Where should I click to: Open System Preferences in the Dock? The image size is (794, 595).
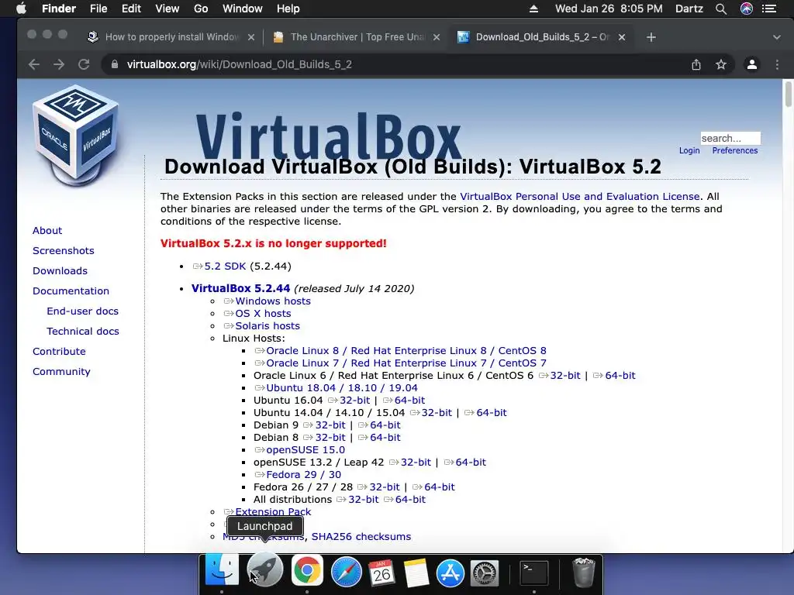(485, 573)
